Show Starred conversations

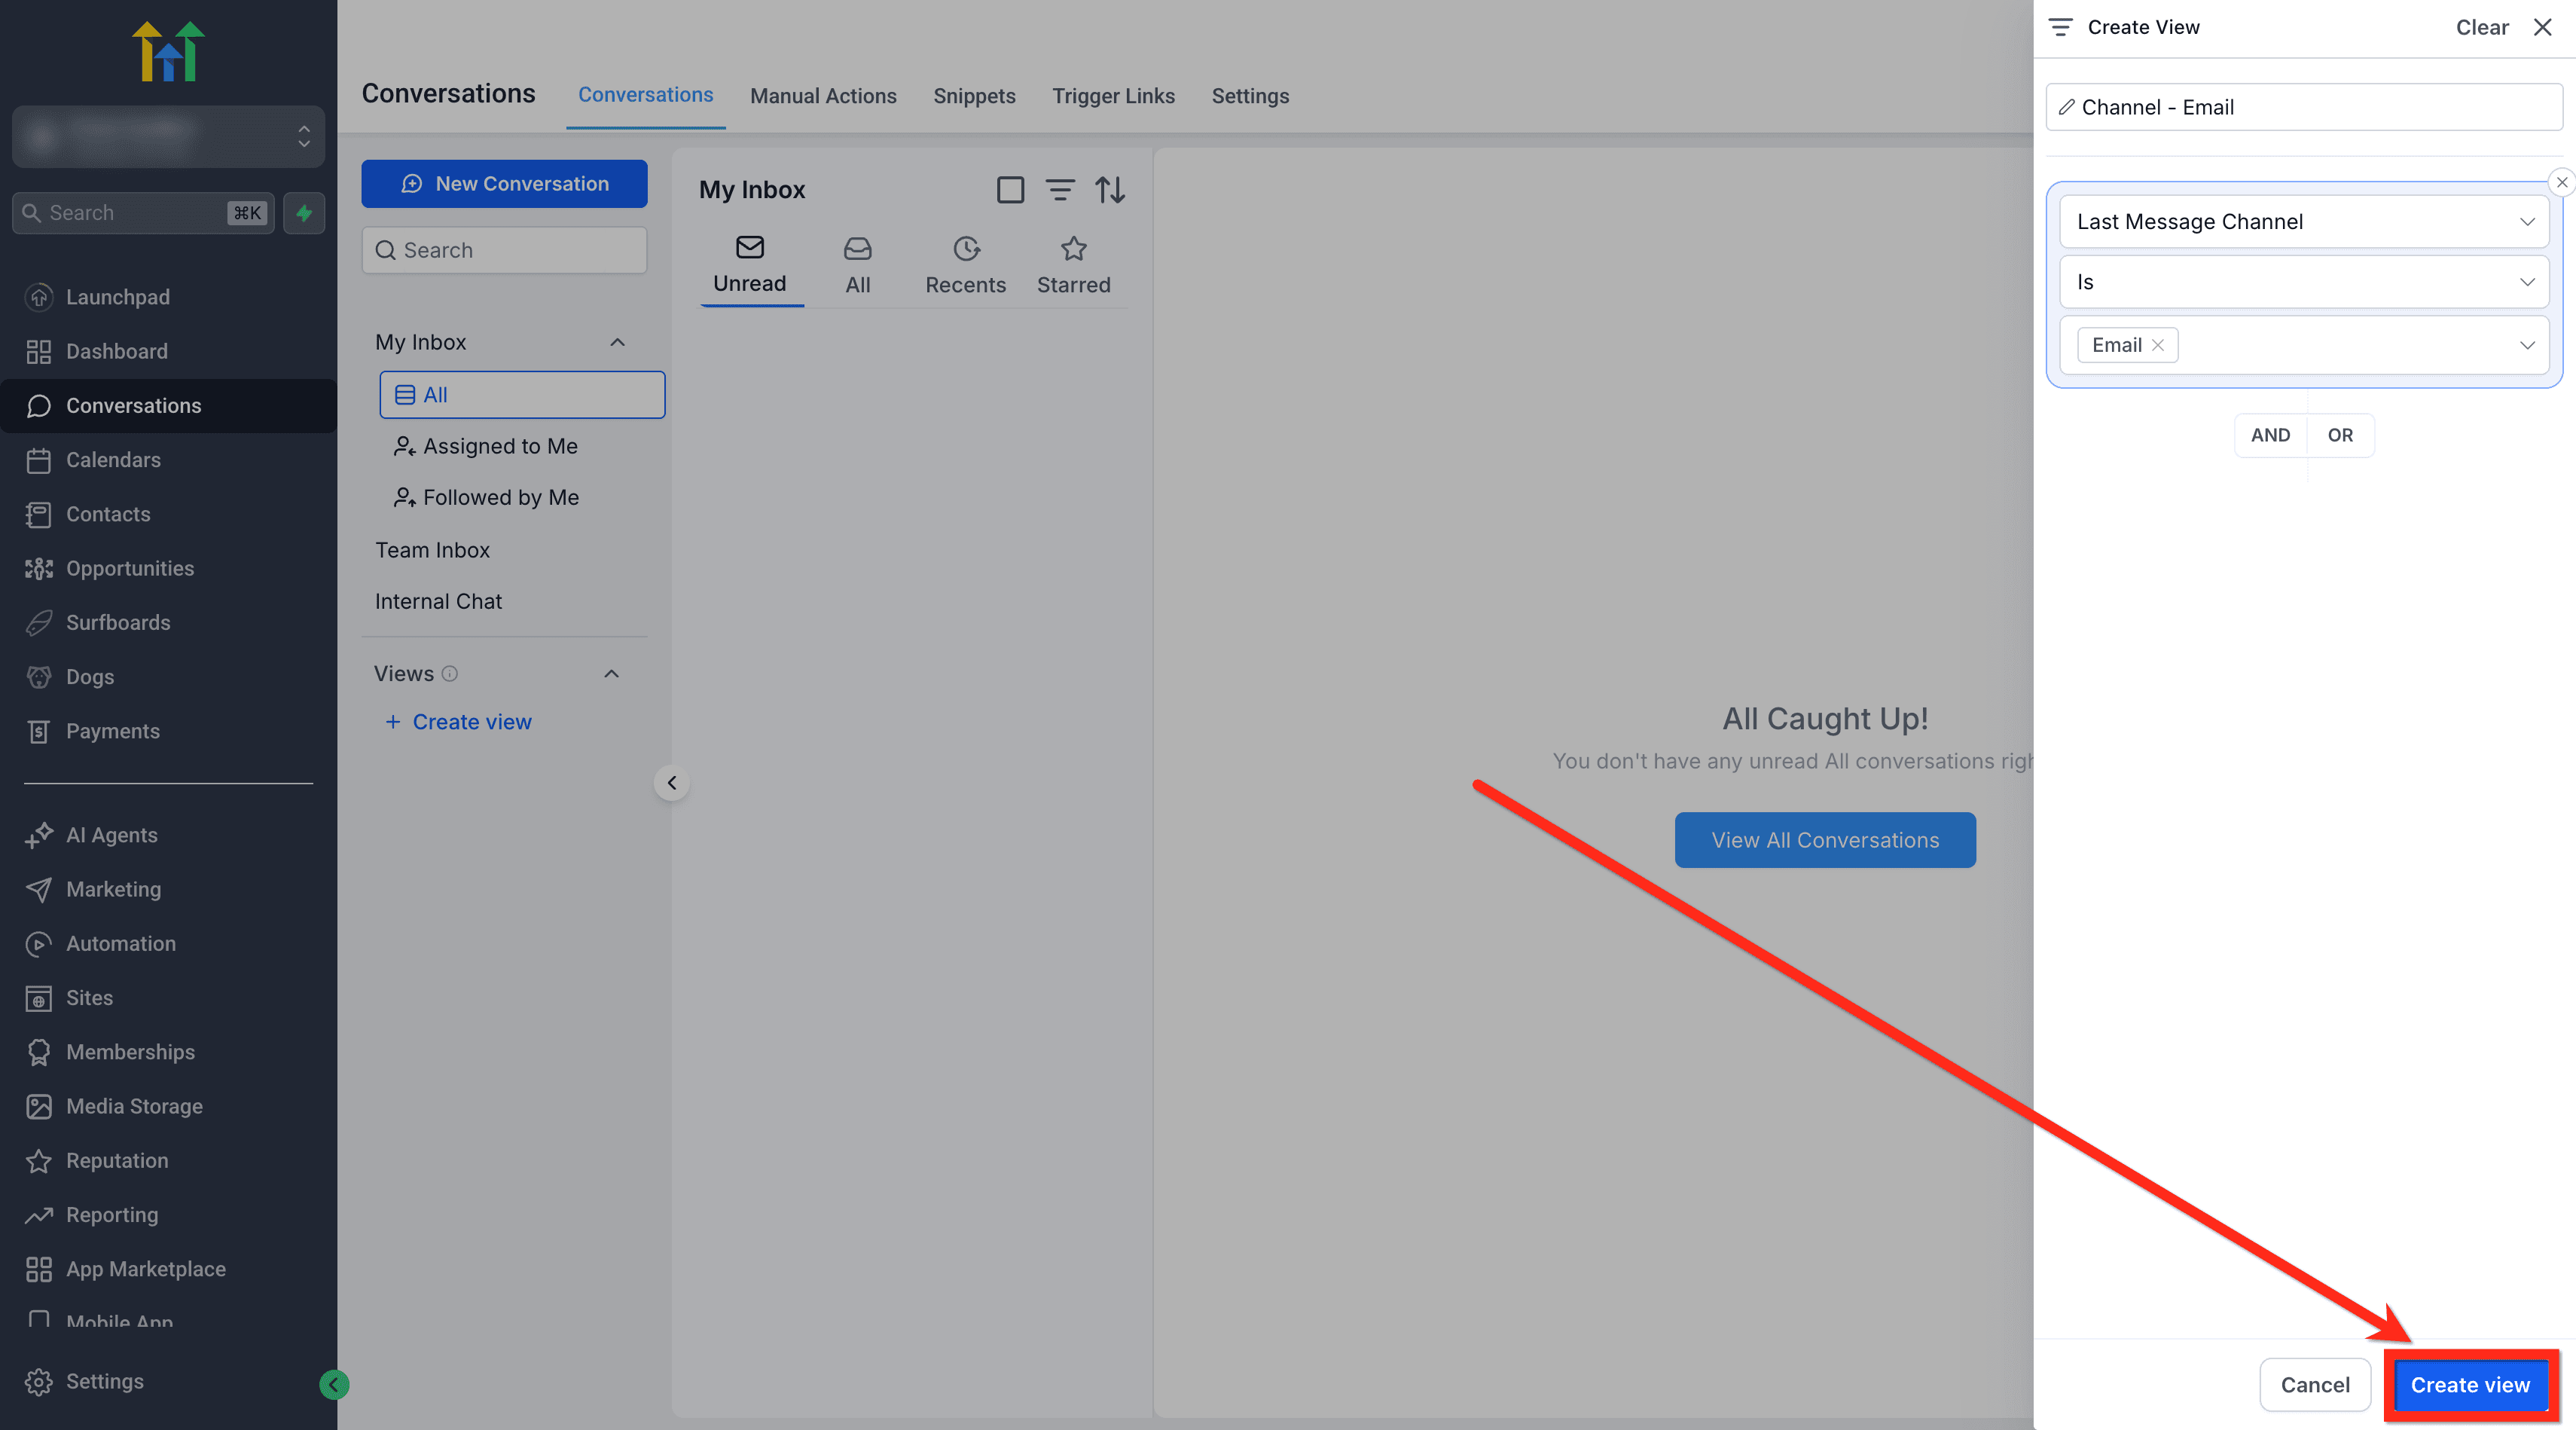[1073, 265]
